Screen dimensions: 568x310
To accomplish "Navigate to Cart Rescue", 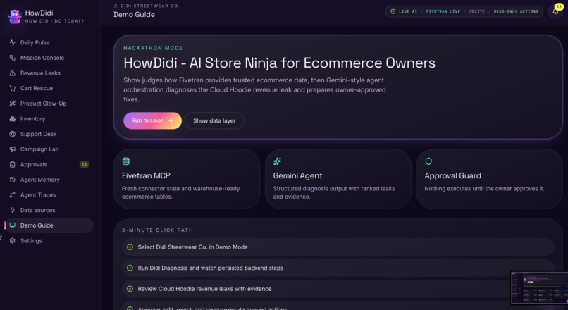I will click(x=49, y=88).
